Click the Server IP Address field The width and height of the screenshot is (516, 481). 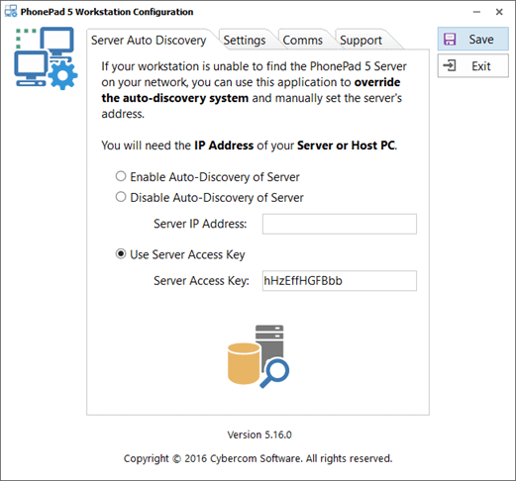coord(340,224)
